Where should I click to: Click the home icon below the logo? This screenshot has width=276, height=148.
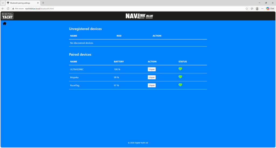(x=5, y=24)
